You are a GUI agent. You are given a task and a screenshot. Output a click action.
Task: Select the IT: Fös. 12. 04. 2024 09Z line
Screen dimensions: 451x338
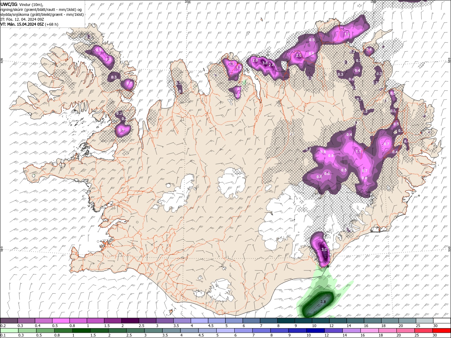22,19
